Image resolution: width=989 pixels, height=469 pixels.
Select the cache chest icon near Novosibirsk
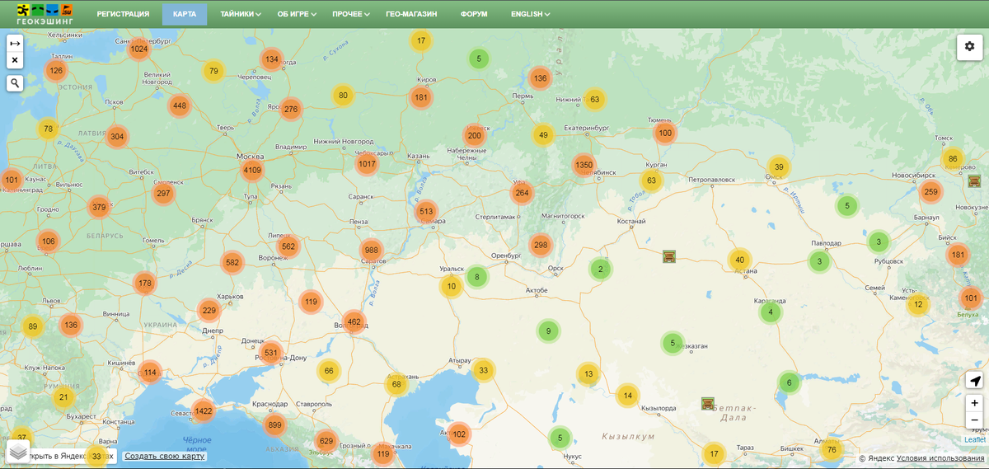click(x=974, y=181)
